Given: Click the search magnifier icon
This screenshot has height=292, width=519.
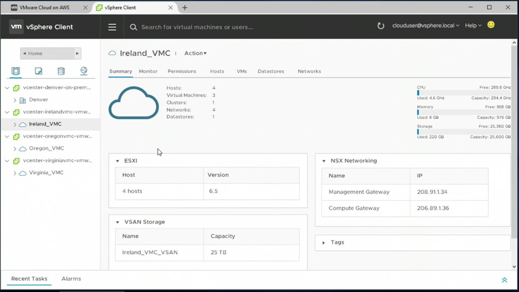Looking at the screenshot, I should tap(133, 27).
